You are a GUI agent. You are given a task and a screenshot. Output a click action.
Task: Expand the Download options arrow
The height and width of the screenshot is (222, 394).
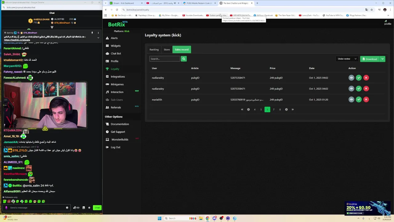(x=382, y=59)
